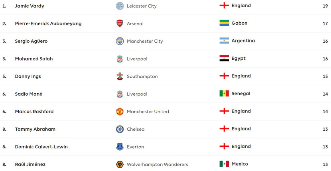Click the Argentina flag icon

pos(224,41)
